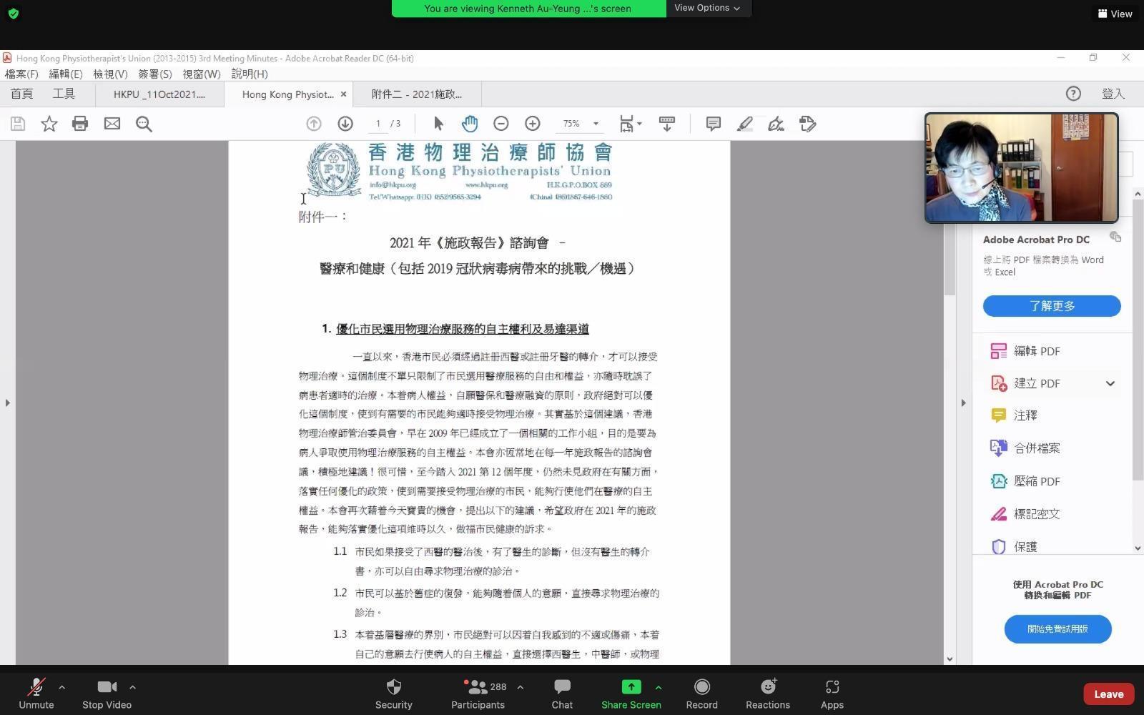
Task: Expand the left navigation pane arrow
Action: pos(7,403)
